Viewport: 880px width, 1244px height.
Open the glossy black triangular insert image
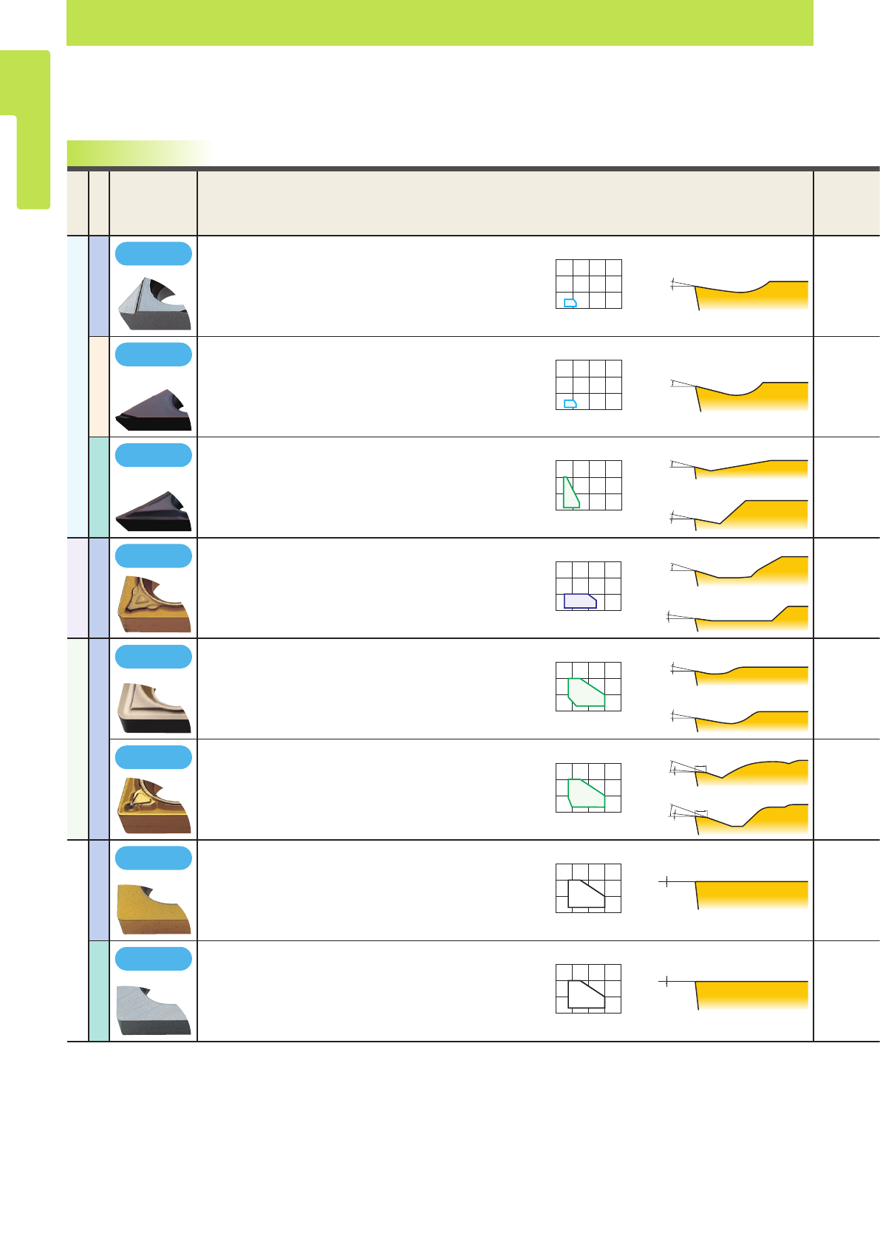click(x=153, y=510)
